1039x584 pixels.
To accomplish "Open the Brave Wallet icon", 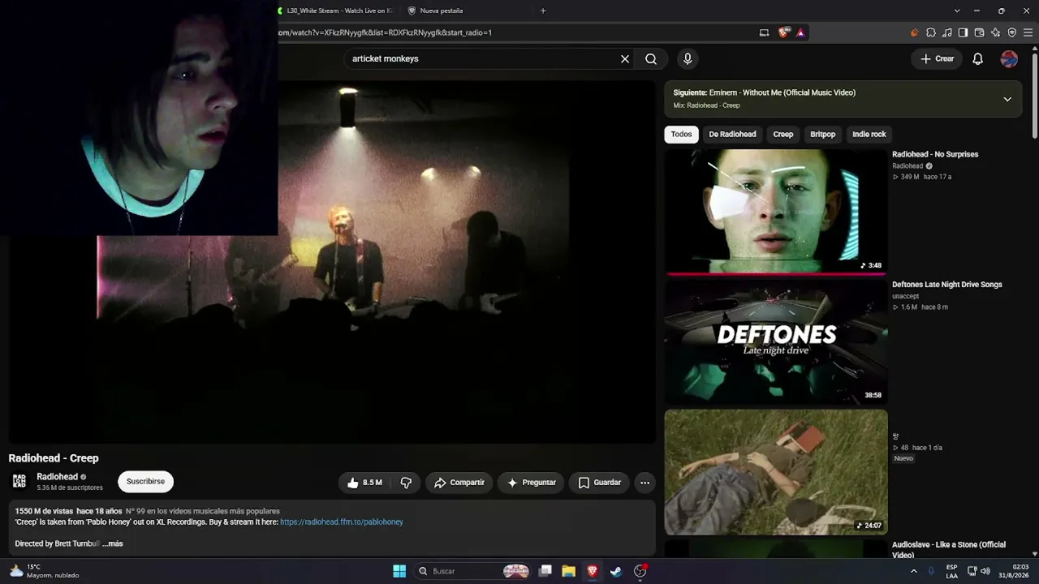I will click(979, 32).
